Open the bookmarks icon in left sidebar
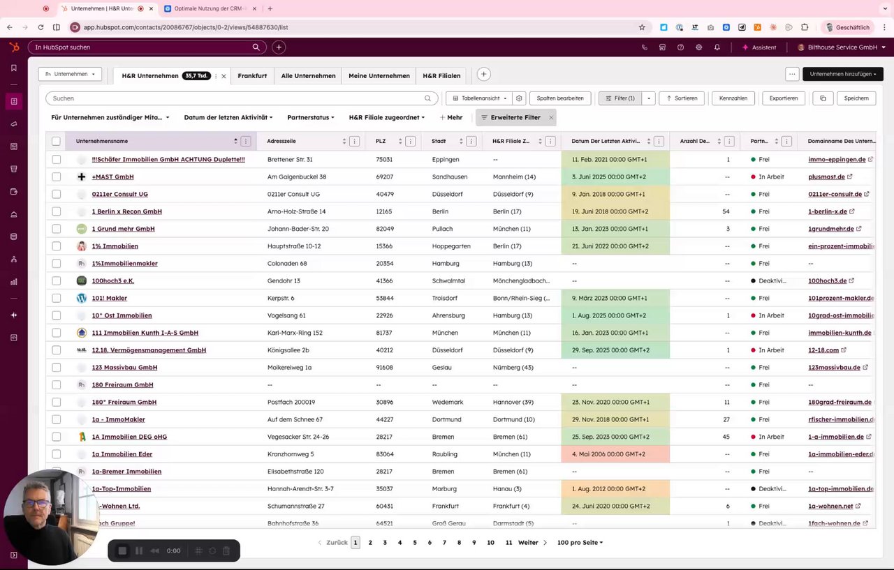The height and width of the screenshot is (570, 894). click(x=13, y=68)
